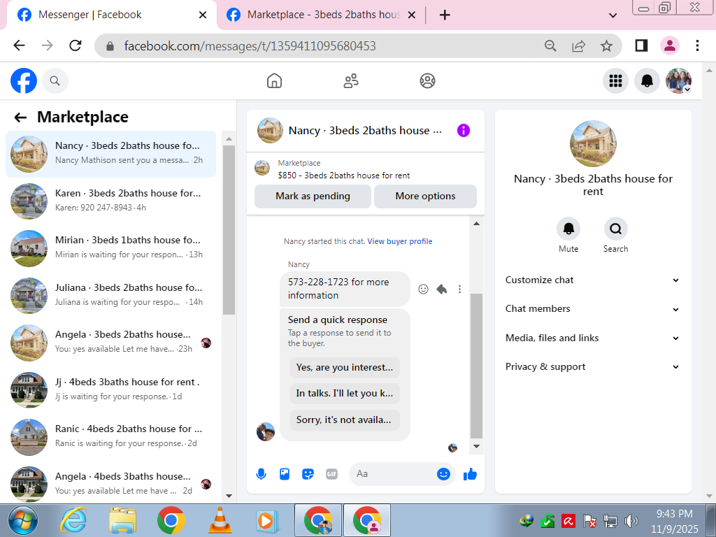Open the Groups icon in top navigation

click(427, 81)
